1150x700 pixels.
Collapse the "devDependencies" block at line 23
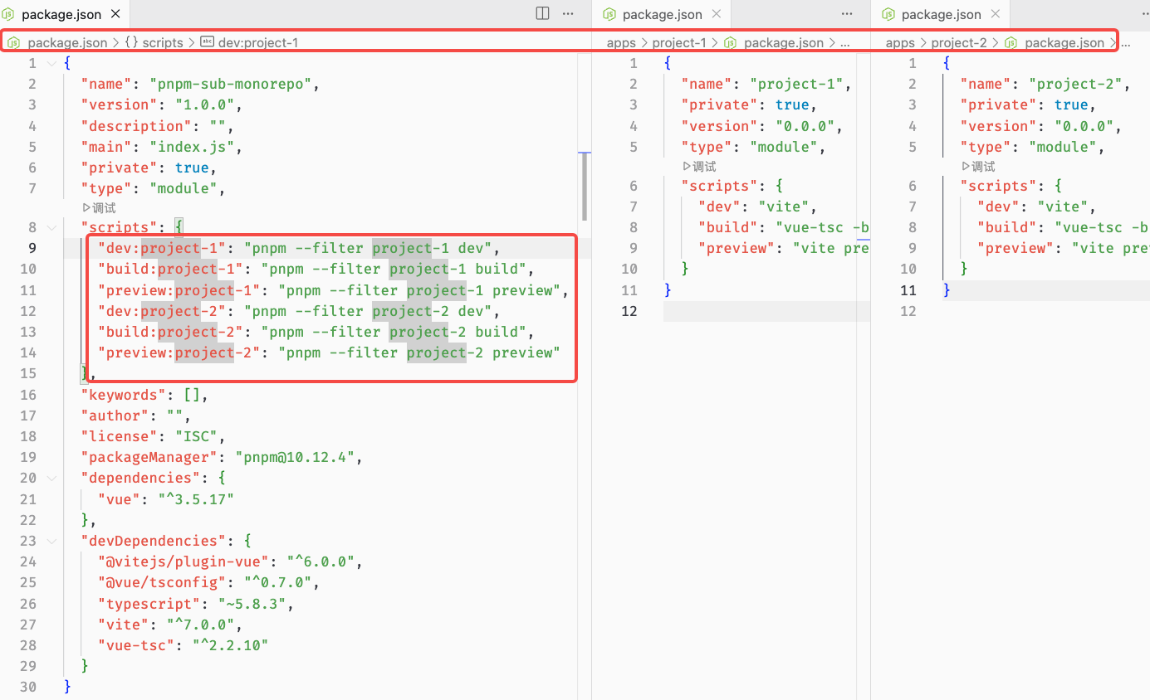click(x=51, y=541)
